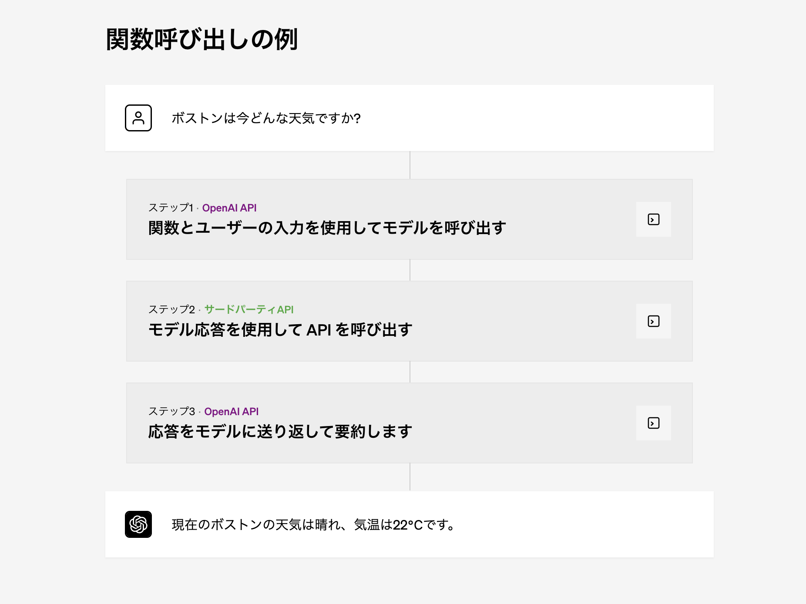This screenshot has width=806, height=604.
Task: Click the green サードパーティAPI label
Action: click(x=249, y=310)
